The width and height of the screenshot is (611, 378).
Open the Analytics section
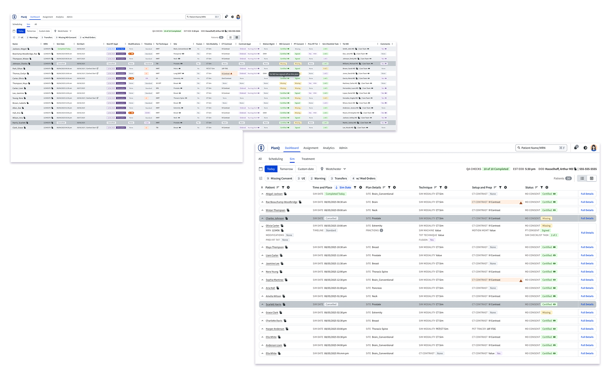point(328,148)
